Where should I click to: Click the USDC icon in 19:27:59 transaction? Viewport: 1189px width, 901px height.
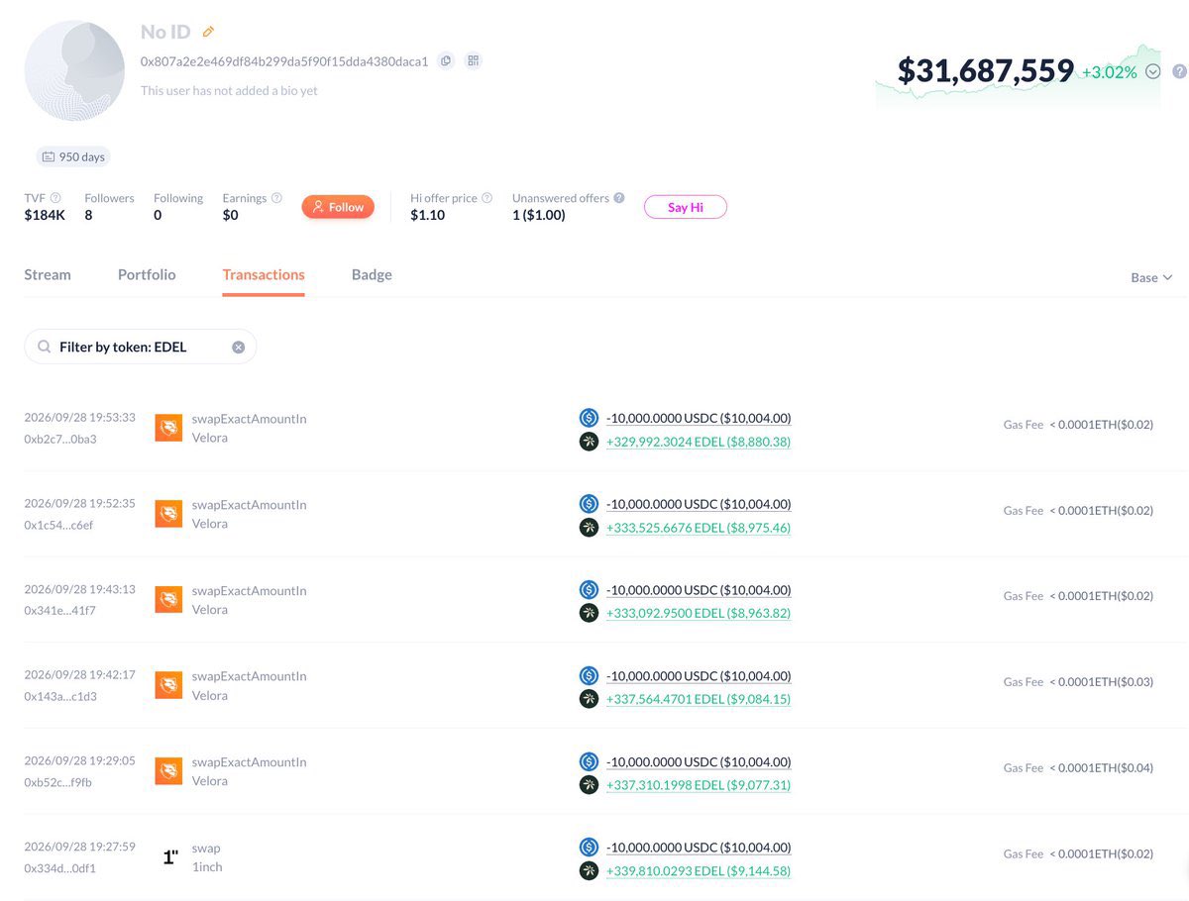pos(589,848)
